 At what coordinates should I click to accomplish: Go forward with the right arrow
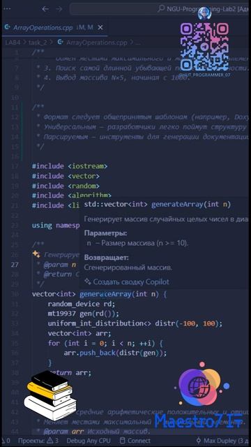[59, 9]
